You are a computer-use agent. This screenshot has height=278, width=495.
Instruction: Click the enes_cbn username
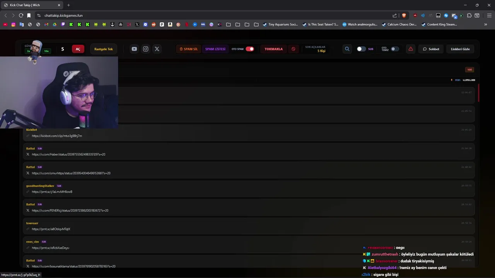coord(32,242)
